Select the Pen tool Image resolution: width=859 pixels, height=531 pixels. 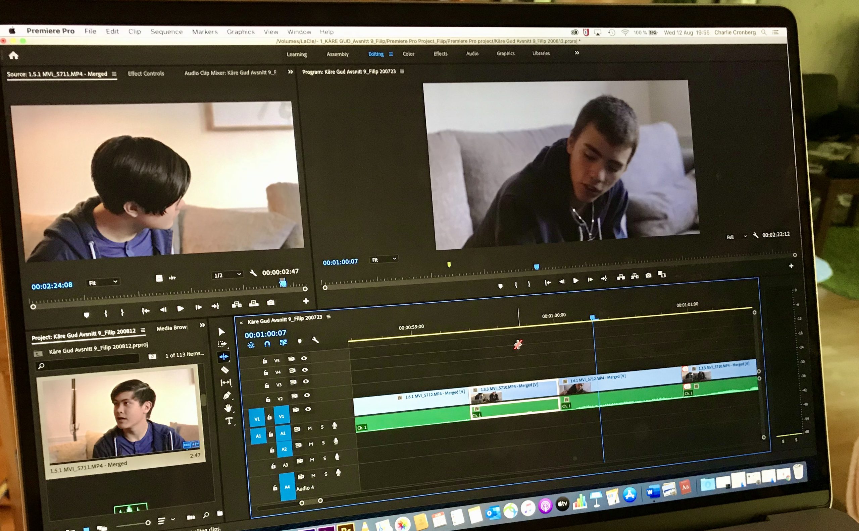pyautogui.click(x=227, y=396)
